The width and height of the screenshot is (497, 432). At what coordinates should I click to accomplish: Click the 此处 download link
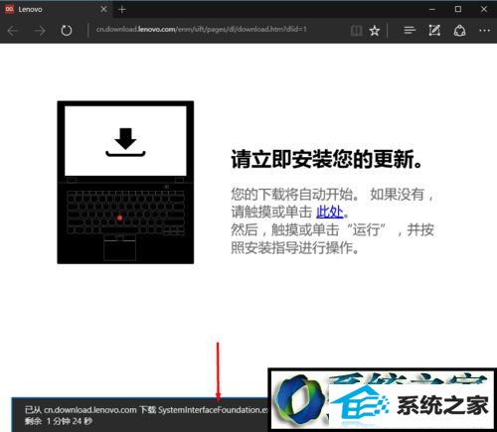coord(329,212)
